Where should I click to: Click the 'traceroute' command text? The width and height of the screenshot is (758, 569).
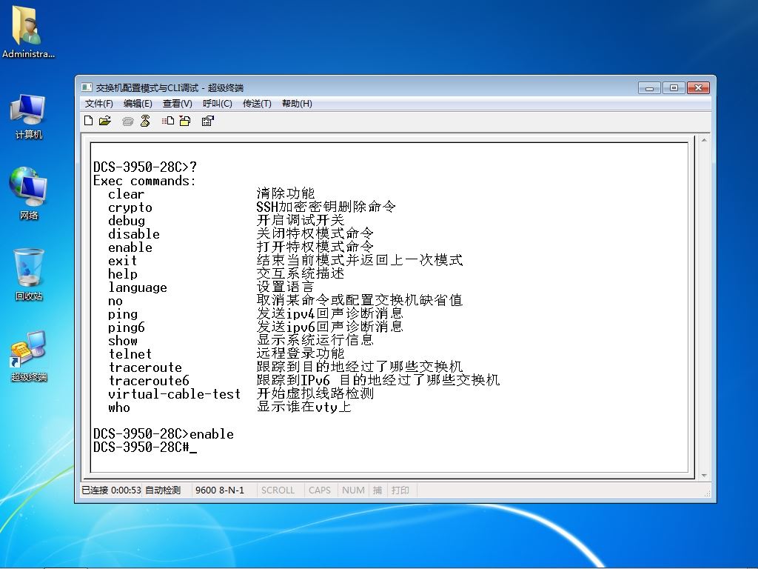pyautogui.click(x=145, y=367)
